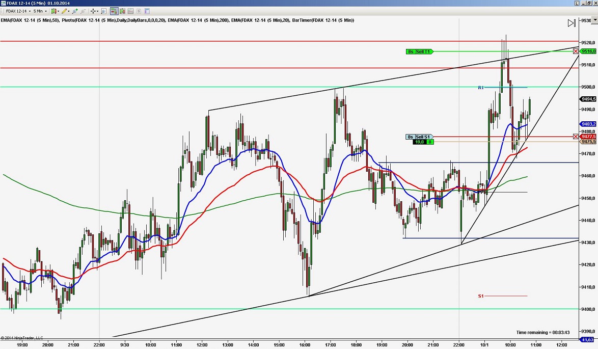
Task: Close the Sell S1 order with its red X
Action: point(576,137)
